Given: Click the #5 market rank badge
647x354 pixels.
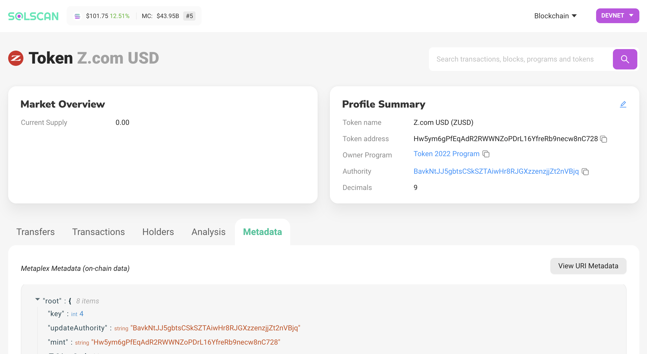Looking at the screenshot, I should pyautogui.click(x=189, y=16).
